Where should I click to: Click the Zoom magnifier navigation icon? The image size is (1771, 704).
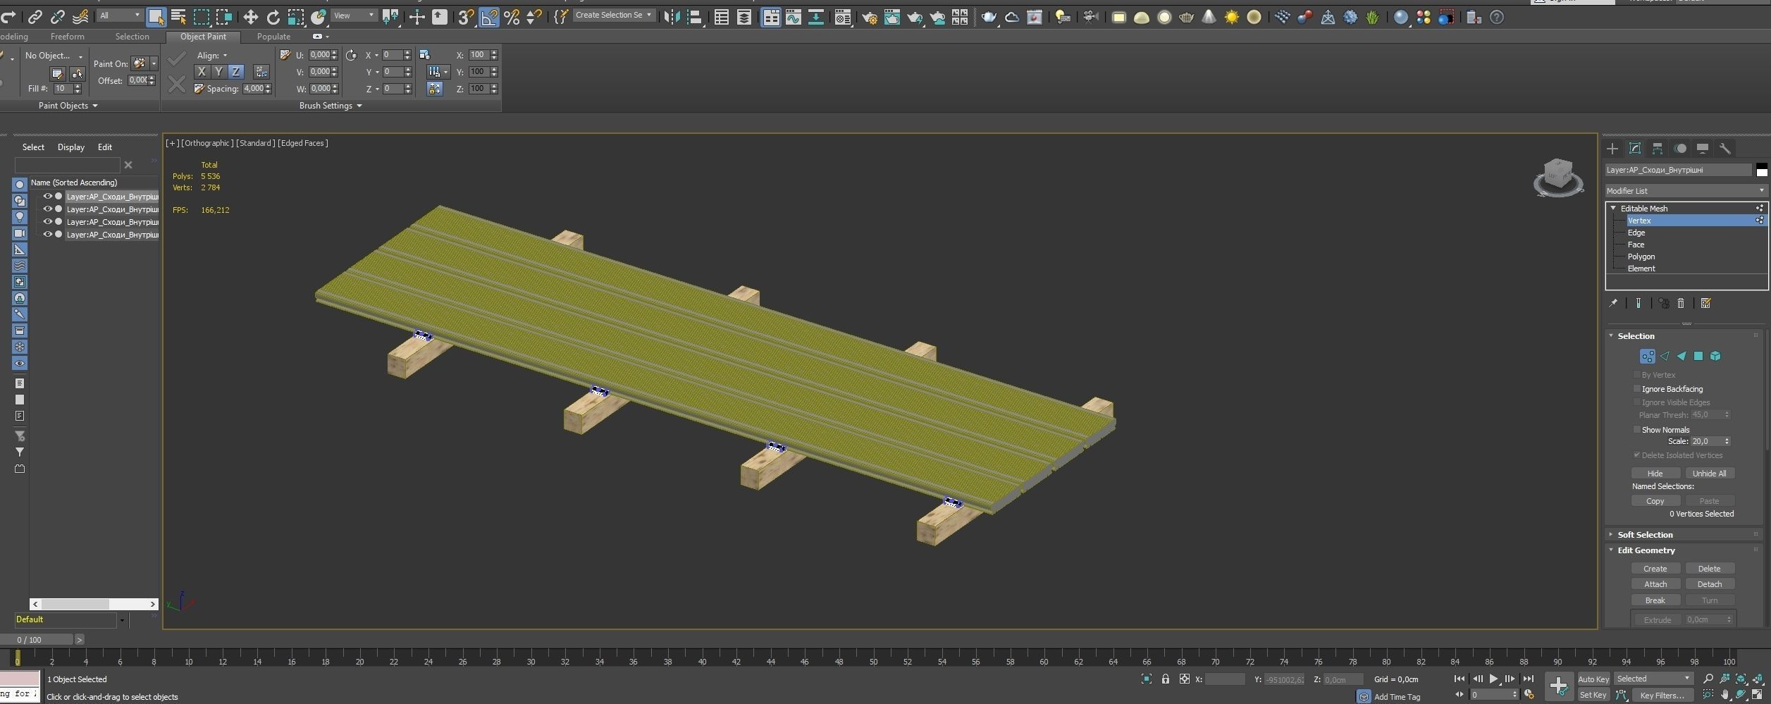coord(1708,679)
